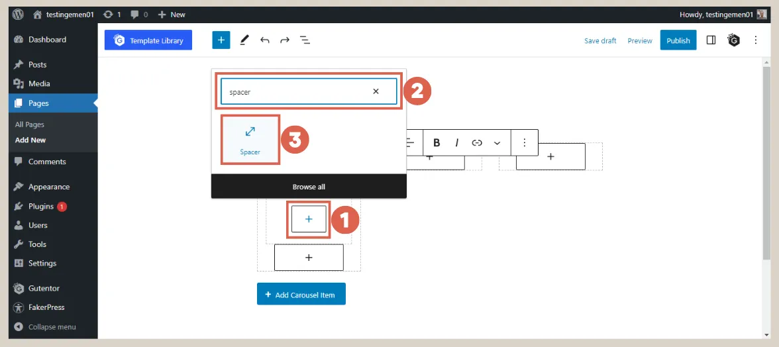The width and height of the screenshot is (779, 347).
Task: Click the Undo arrow icon
Action: click(x=265, y=40)
